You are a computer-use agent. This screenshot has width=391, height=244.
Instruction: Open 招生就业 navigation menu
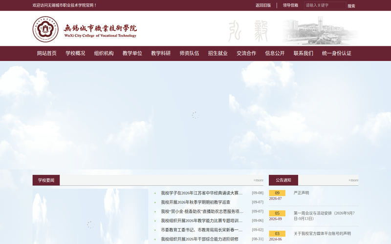217,53
